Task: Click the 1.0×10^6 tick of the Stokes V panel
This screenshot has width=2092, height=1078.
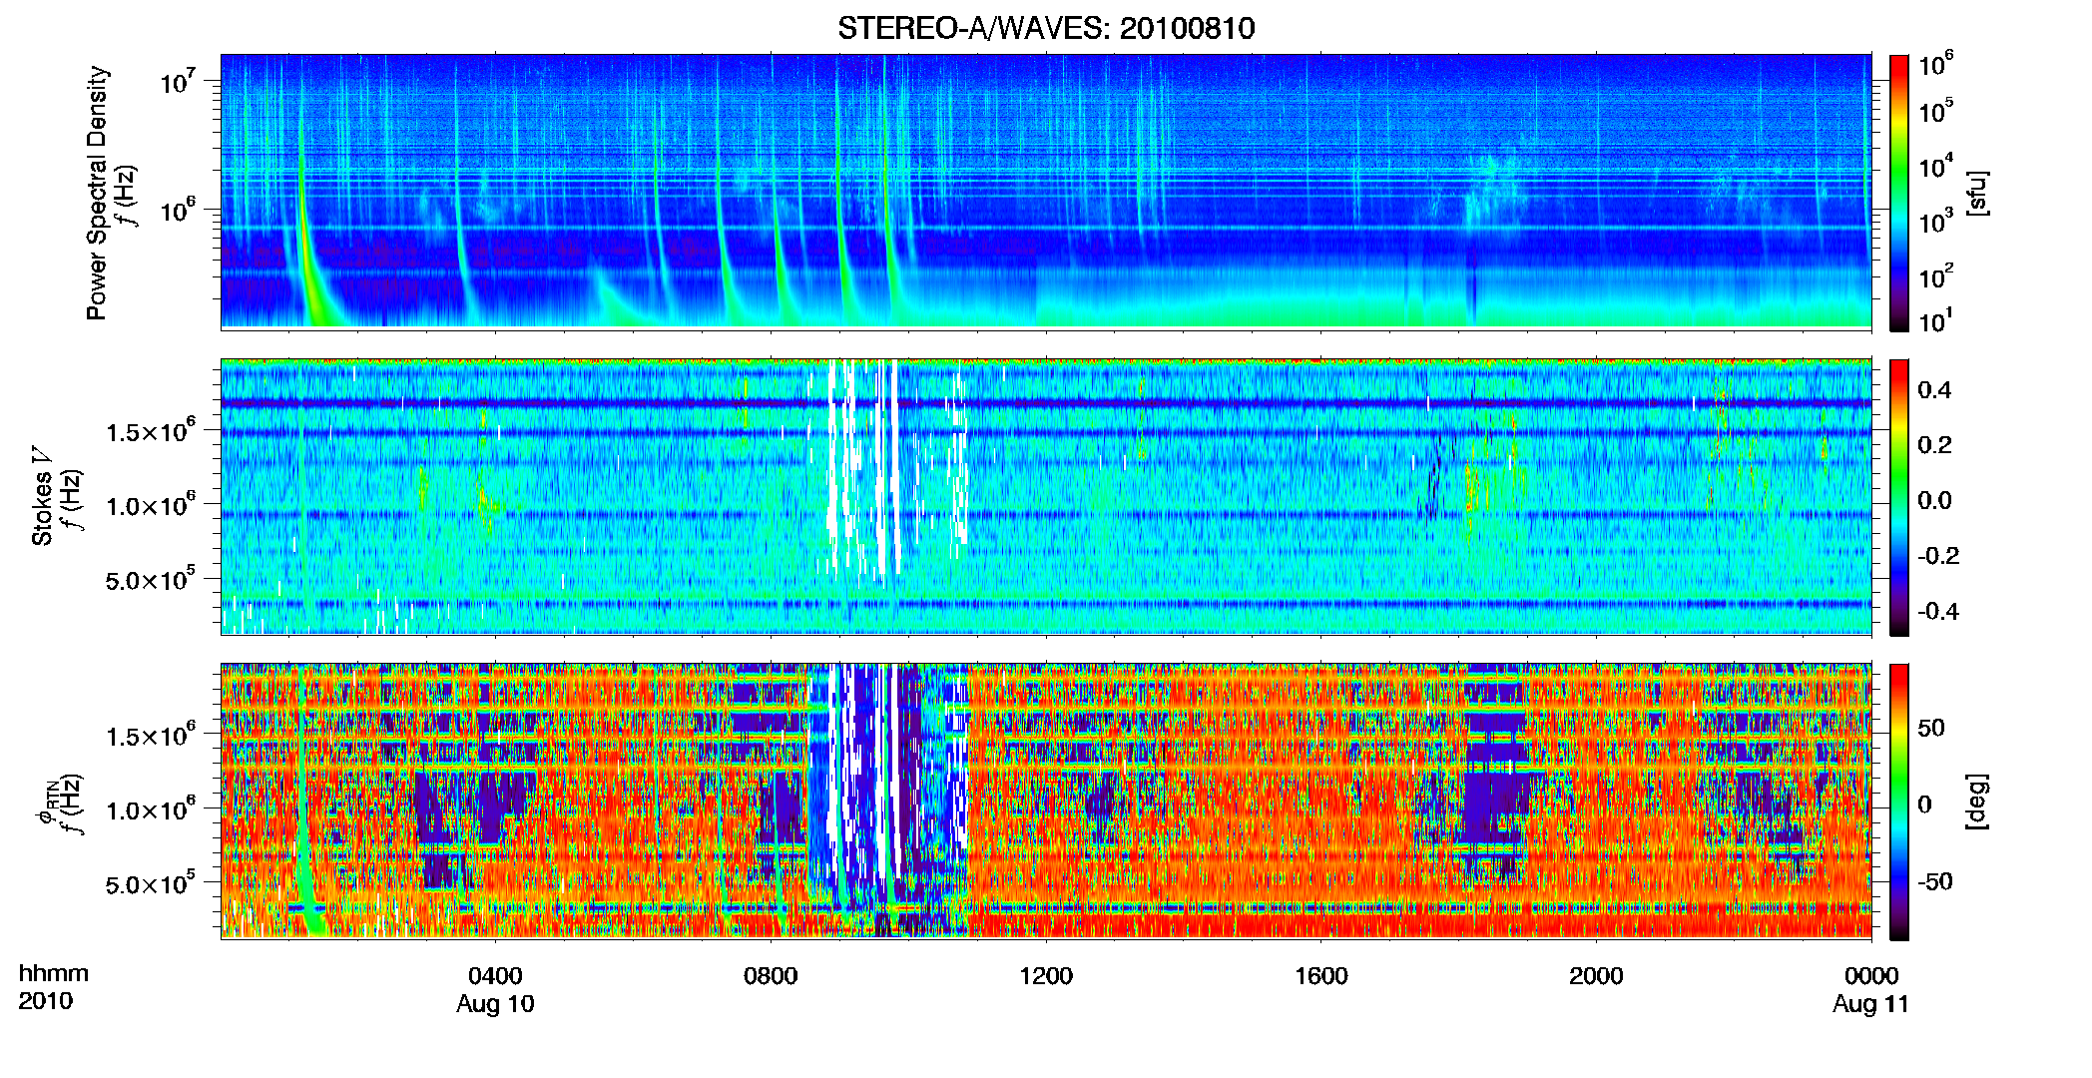Action: tap(150, 504)
